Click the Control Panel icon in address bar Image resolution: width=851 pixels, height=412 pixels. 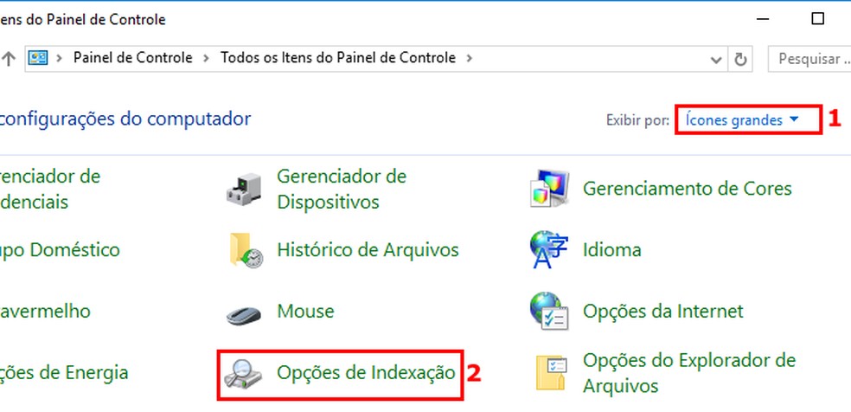(x=38, y=58)
